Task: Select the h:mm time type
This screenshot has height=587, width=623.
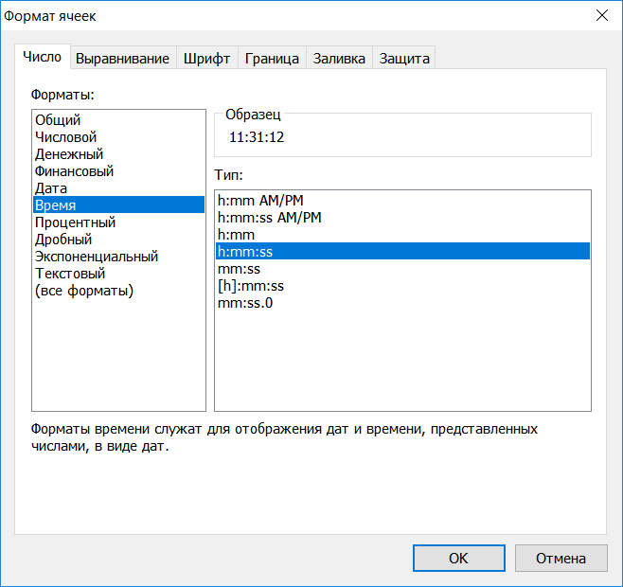Action: pyautogui.click(x=402, y=235)
